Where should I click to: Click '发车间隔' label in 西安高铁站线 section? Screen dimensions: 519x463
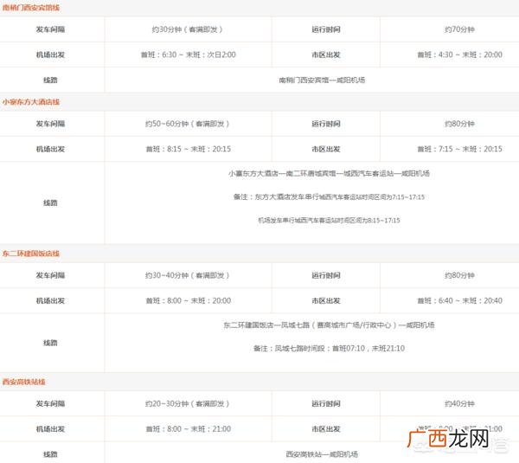click(x=50, y=403)
